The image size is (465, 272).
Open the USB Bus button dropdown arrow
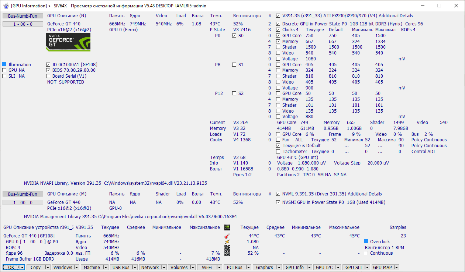[x=135, y=268]
